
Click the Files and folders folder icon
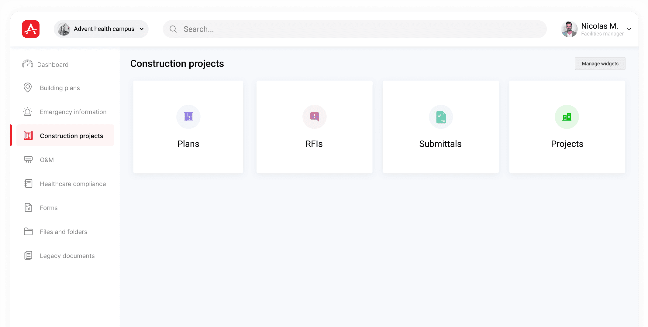tap(28, 231)
